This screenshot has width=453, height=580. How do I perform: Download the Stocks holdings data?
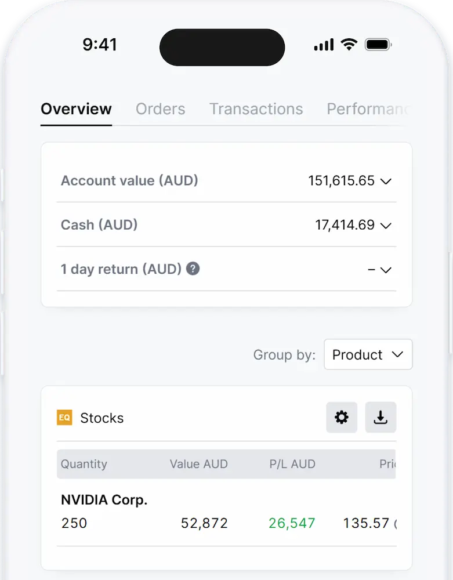380,418
